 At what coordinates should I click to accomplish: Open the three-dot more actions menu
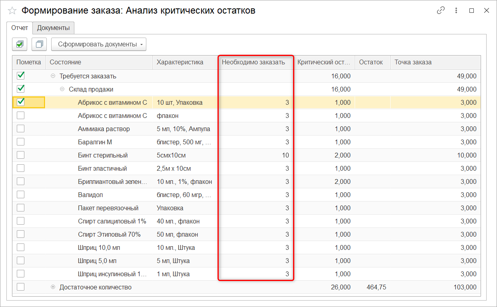pyautogui.click(x=456, y=11)
